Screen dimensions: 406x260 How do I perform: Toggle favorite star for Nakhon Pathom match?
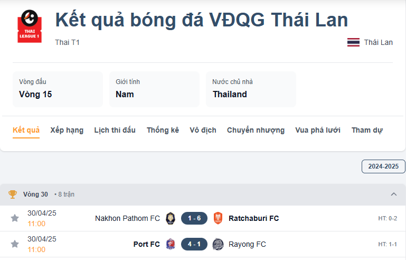15,218
